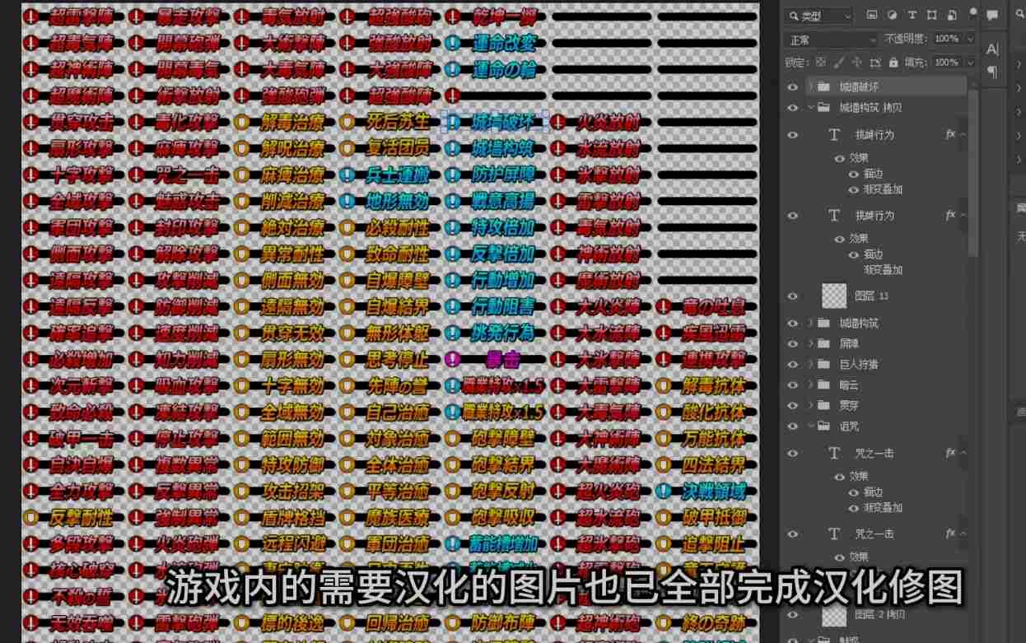This screenshot has width=1026, height=643.
Task: Click the T icon of first 咒之一击 layer
Action: 834,454
